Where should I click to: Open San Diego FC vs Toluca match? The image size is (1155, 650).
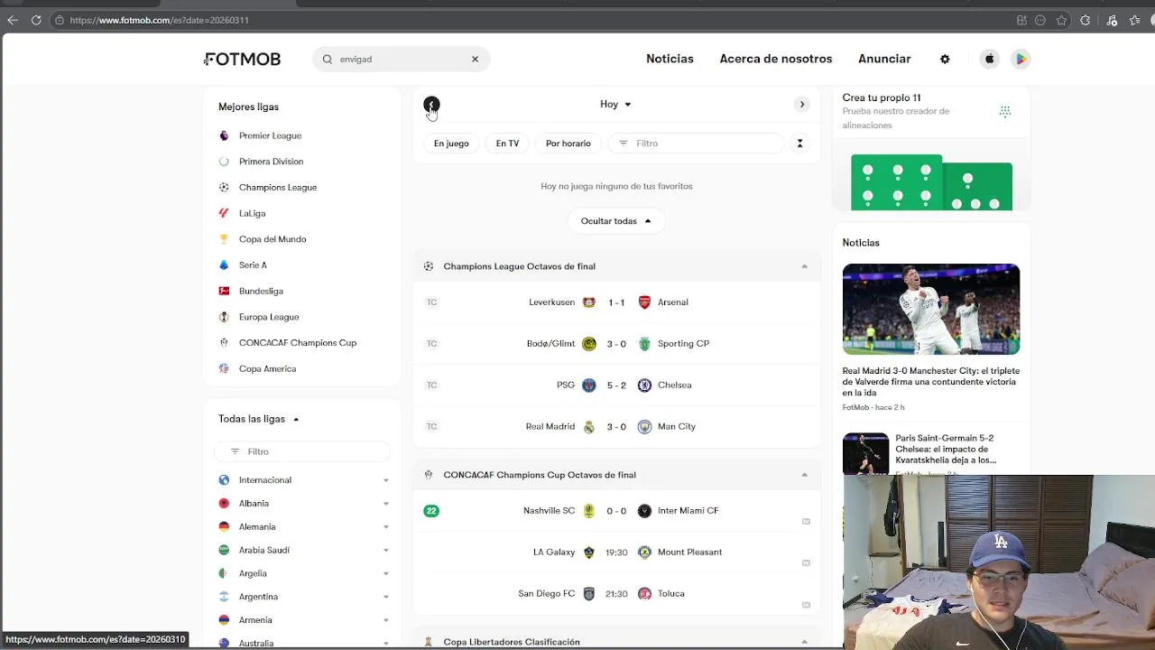(x=616, y=594)
